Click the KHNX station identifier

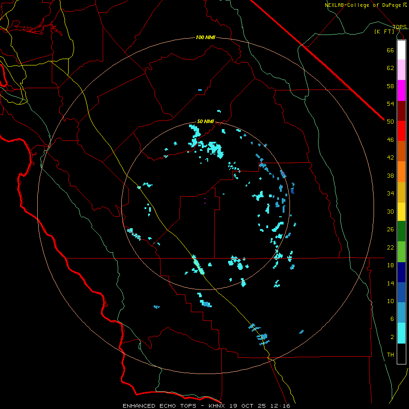(x=218, y=406)
